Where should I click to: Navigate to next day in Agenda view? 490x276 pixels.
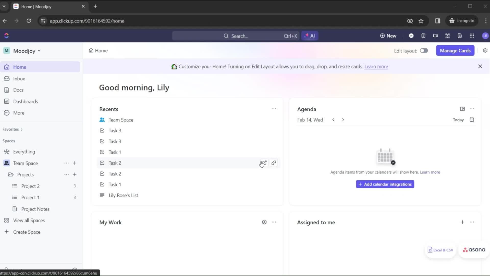(x=342, y=120)
